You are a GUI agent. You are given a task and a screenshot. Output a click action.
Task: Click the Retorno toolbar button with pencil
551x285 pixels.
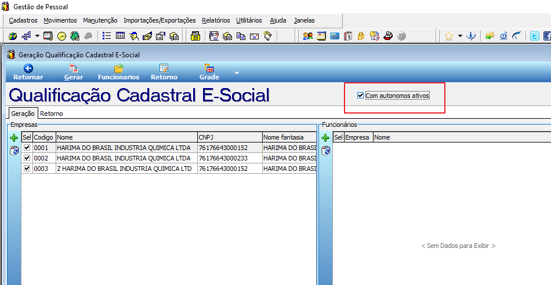[164, 72]
